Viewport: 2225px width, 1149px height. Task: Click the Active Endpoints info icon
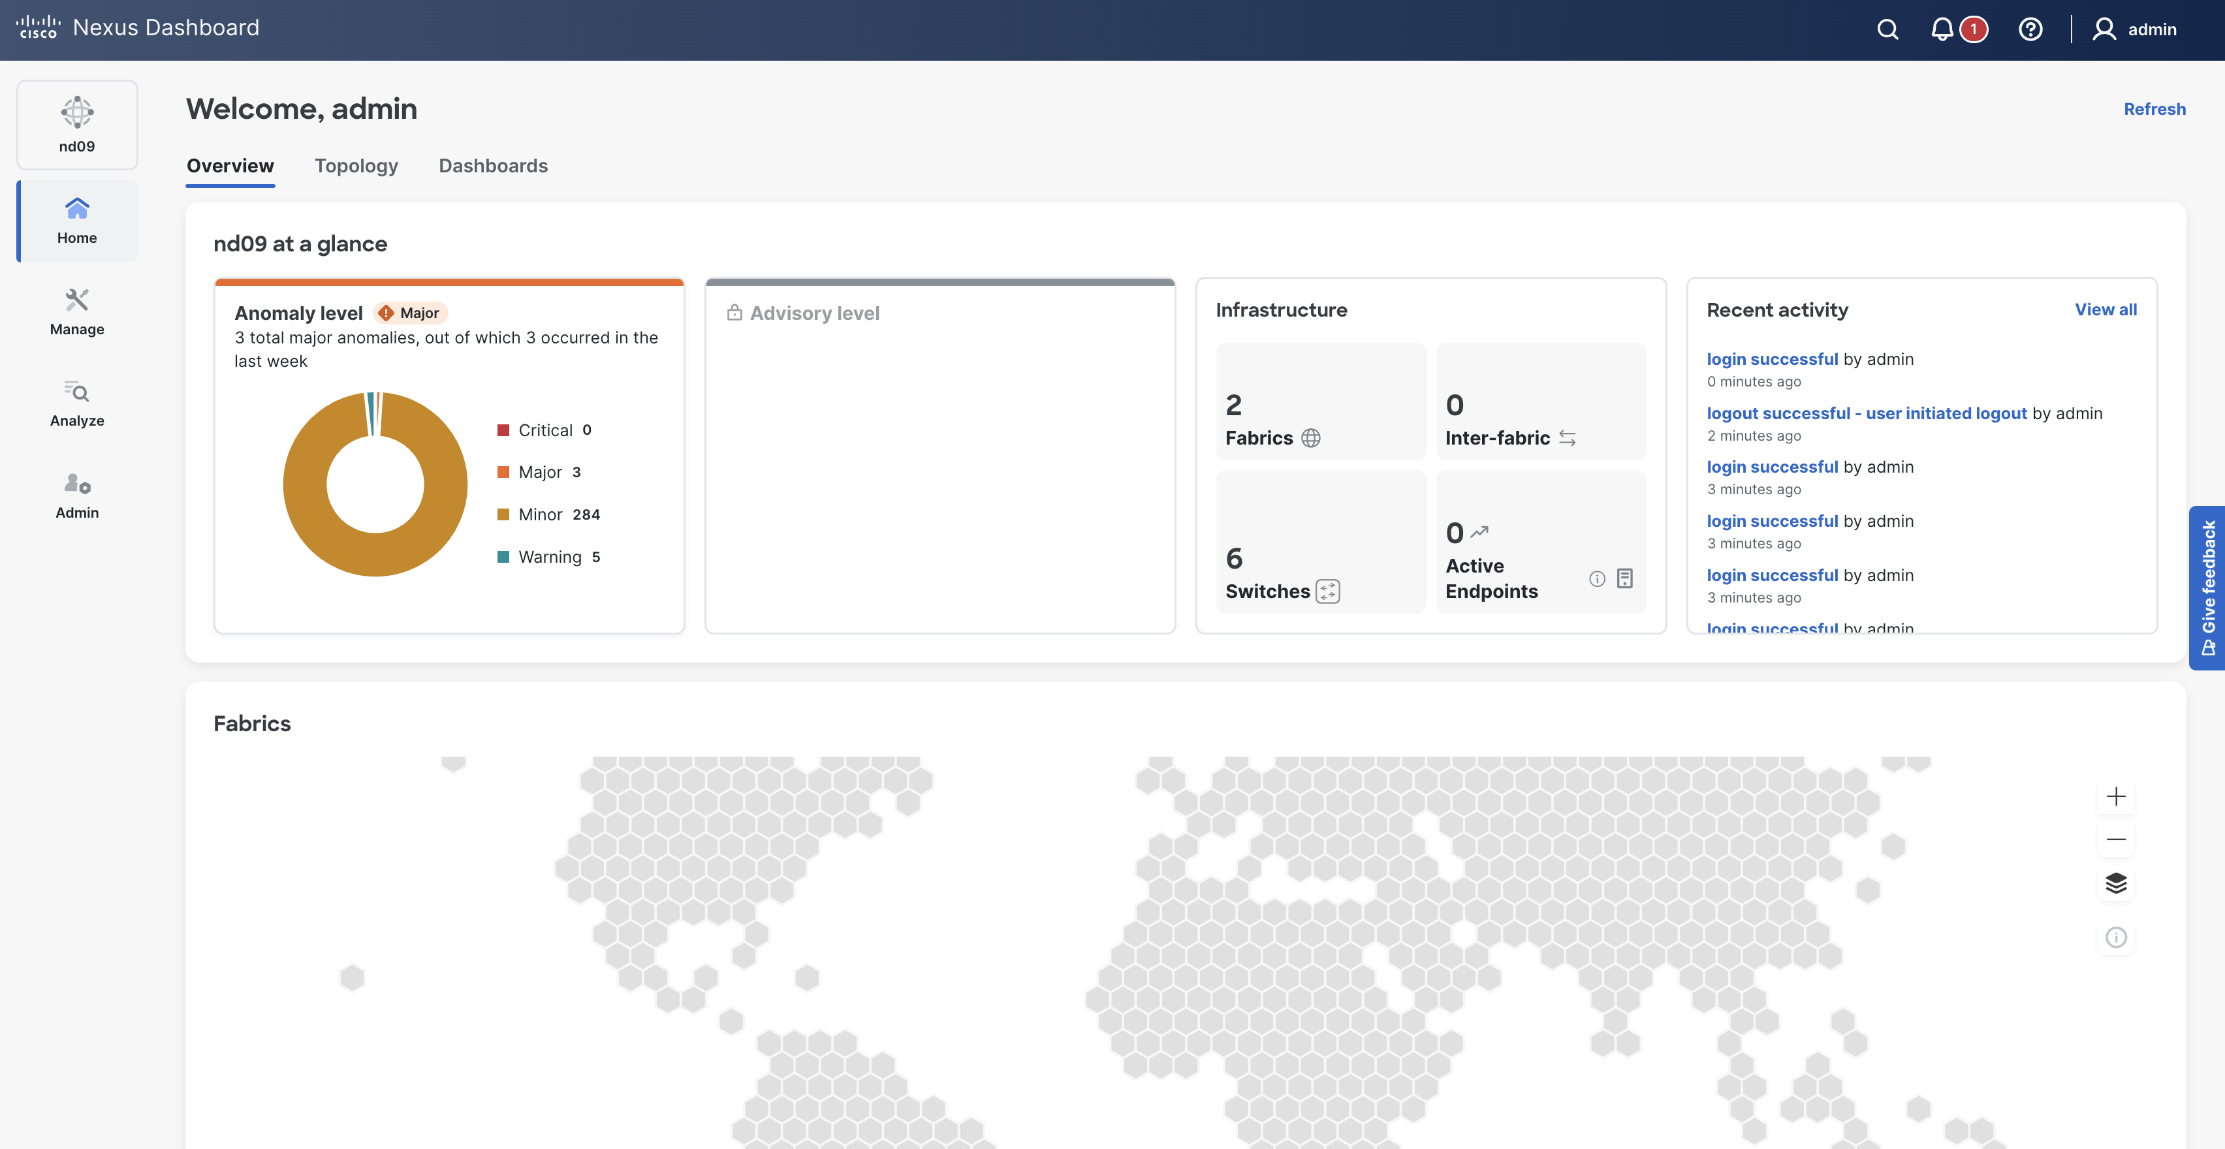[x=1597, y=579]
